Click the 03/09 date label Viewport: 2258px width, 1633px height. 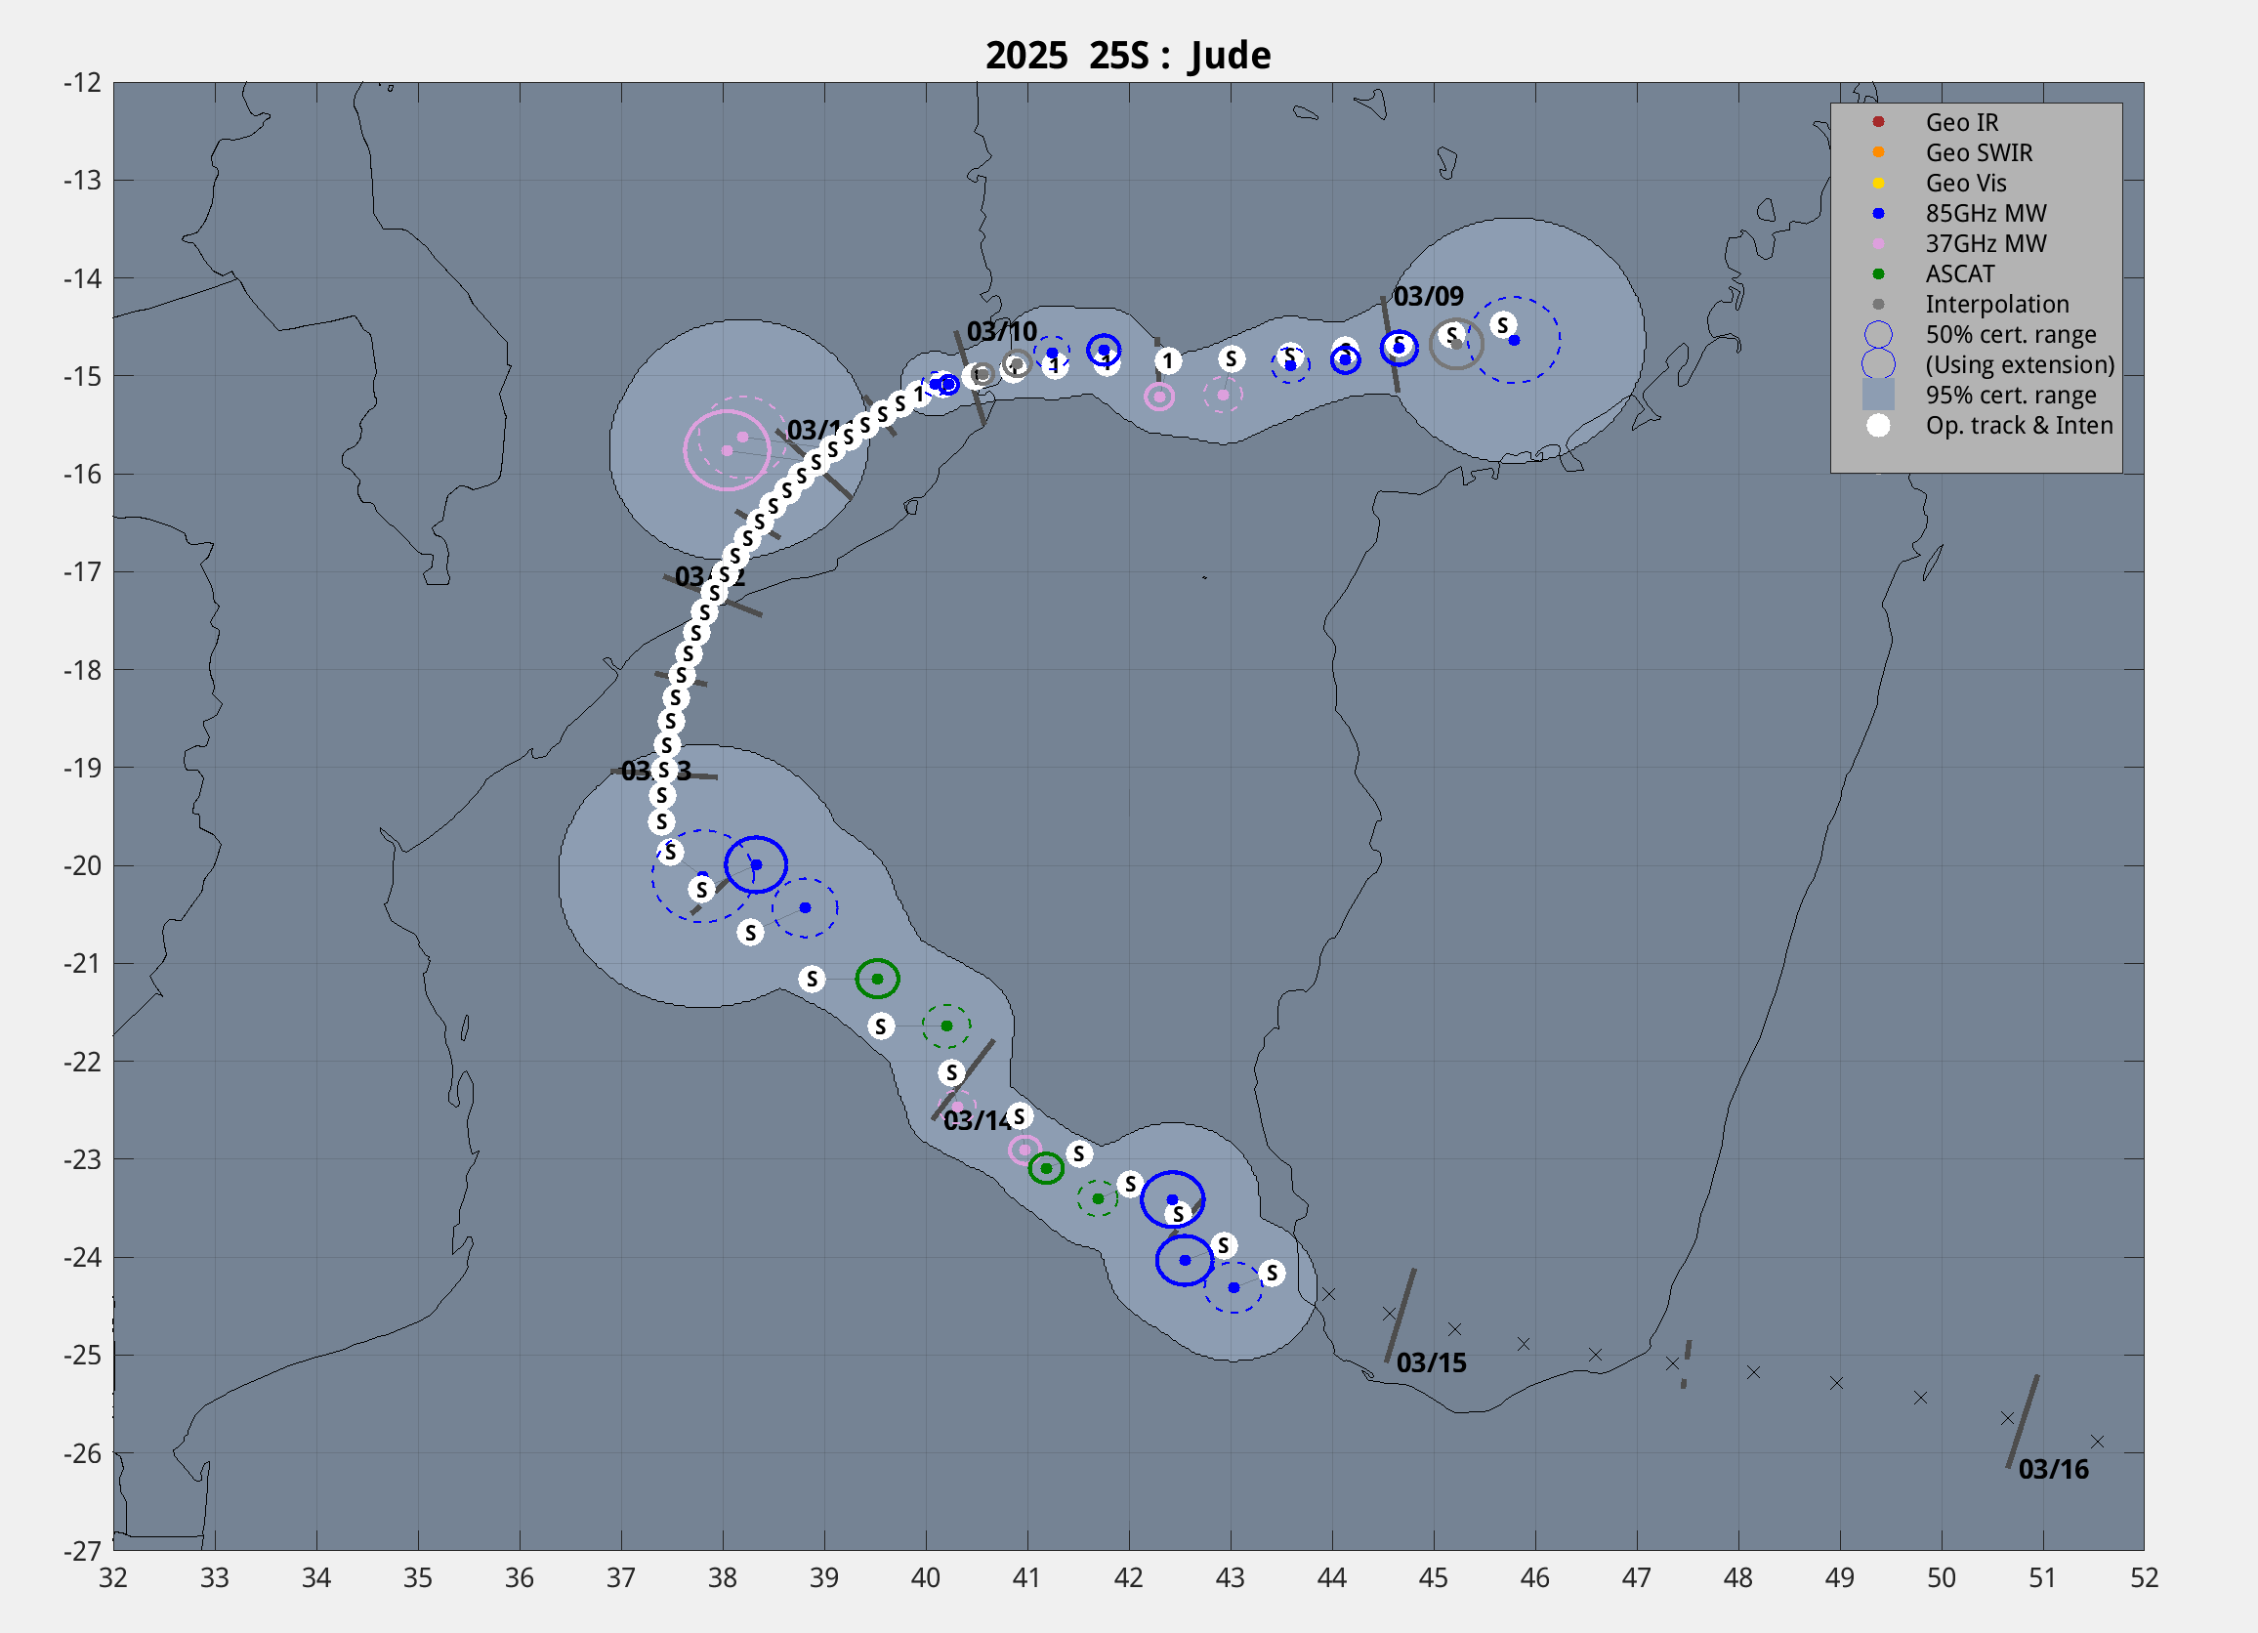click(1428, 297)
